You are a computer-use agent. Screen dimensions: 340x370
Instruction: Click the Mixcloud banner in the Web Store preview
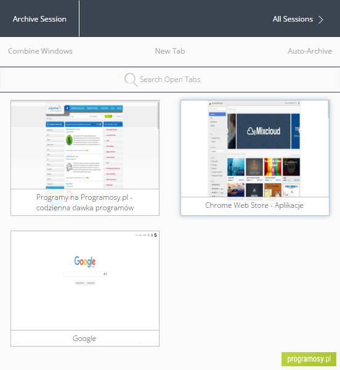click(x=264, y=131)
